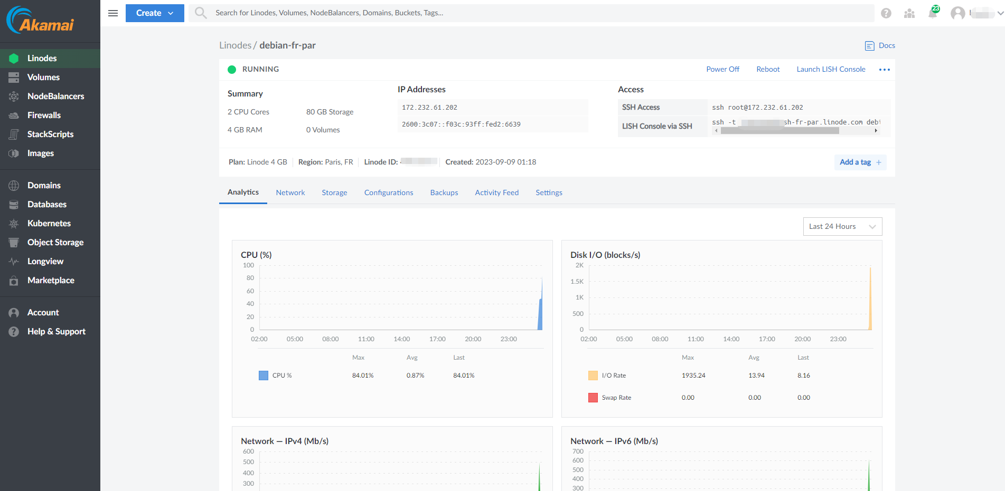
Task: Click the Marketplace bag icon
Action: click(x=14, y=280)
